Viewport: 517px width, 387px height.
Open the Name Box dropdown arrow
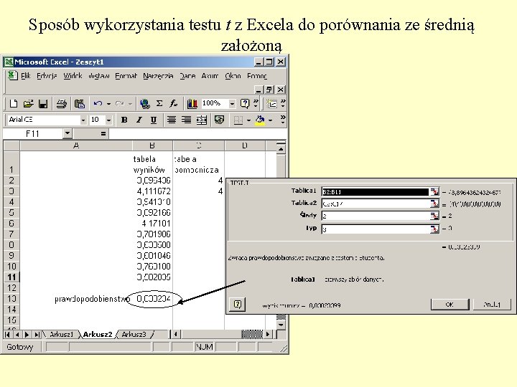[67, 133]
